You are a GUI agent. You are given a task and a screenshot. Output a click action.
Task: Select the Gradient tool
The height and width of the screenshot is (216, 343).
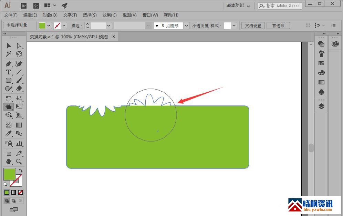19,125
